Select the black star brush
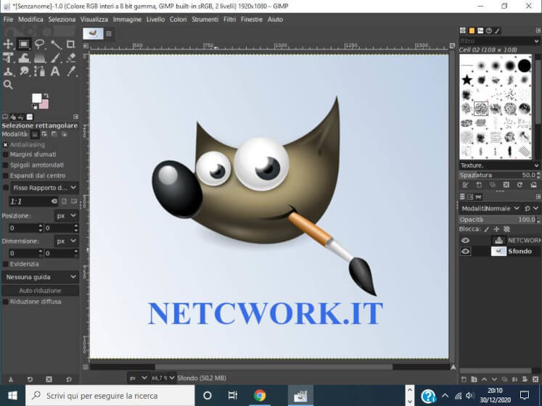Viewport: 542px width, 406px height. (467, 80)
